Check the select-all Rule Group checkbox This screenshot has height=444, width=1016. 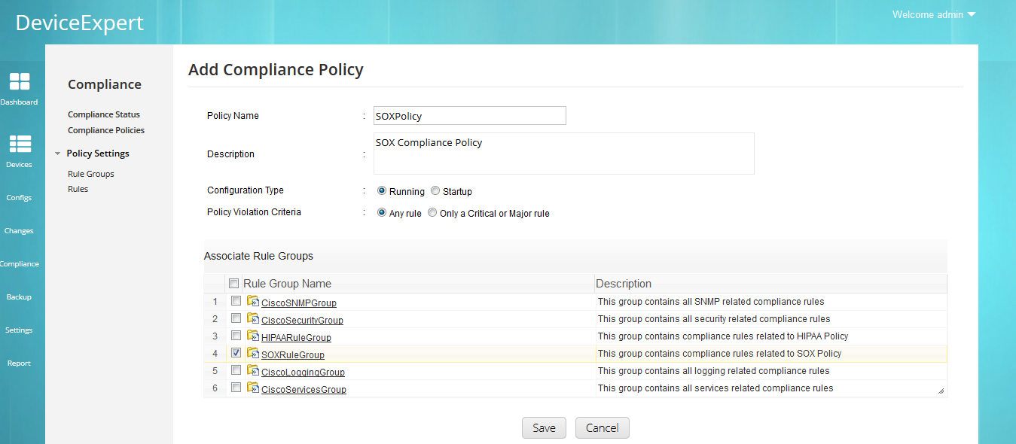point(233,284)
